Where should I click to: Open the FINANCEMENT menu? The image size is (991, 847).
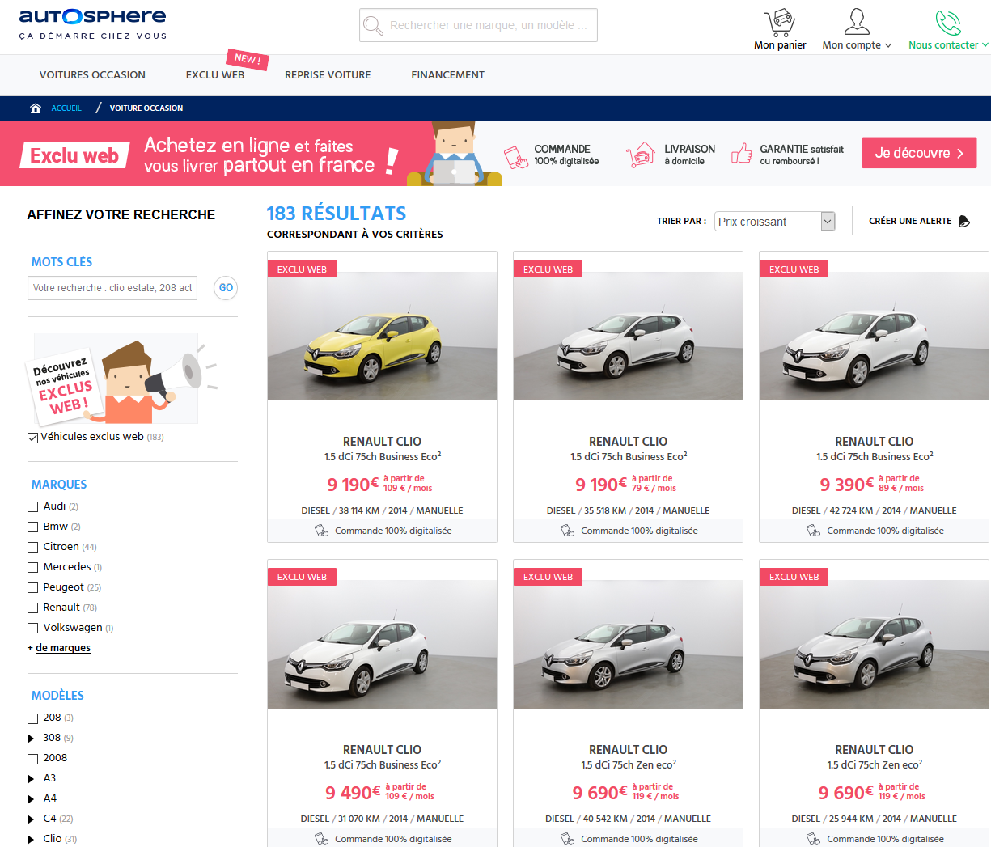(x=447, y=74)
